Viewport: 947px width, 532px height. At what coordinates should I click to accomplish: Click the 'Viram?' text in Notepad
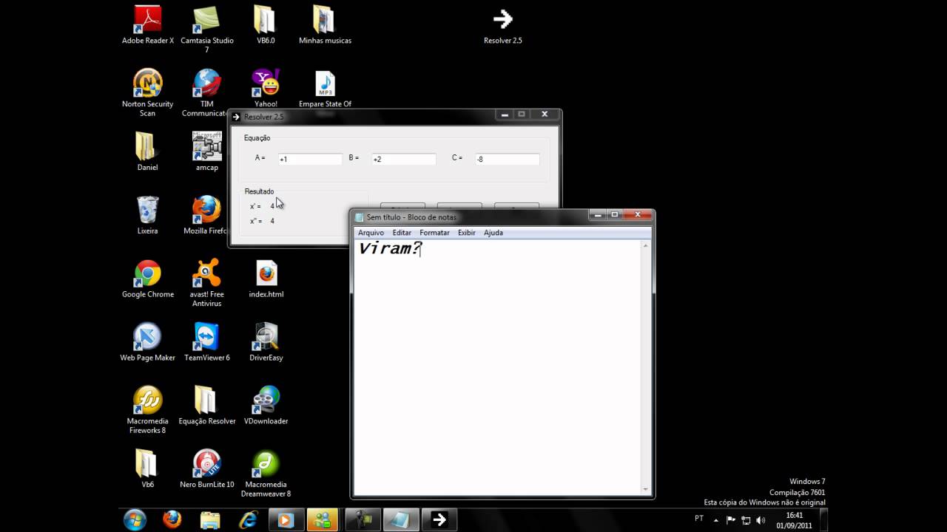click(389, 249)
